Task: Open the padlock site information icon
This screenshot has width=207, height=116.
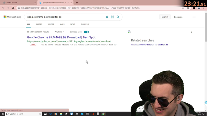Action: (x=19, y=8)
